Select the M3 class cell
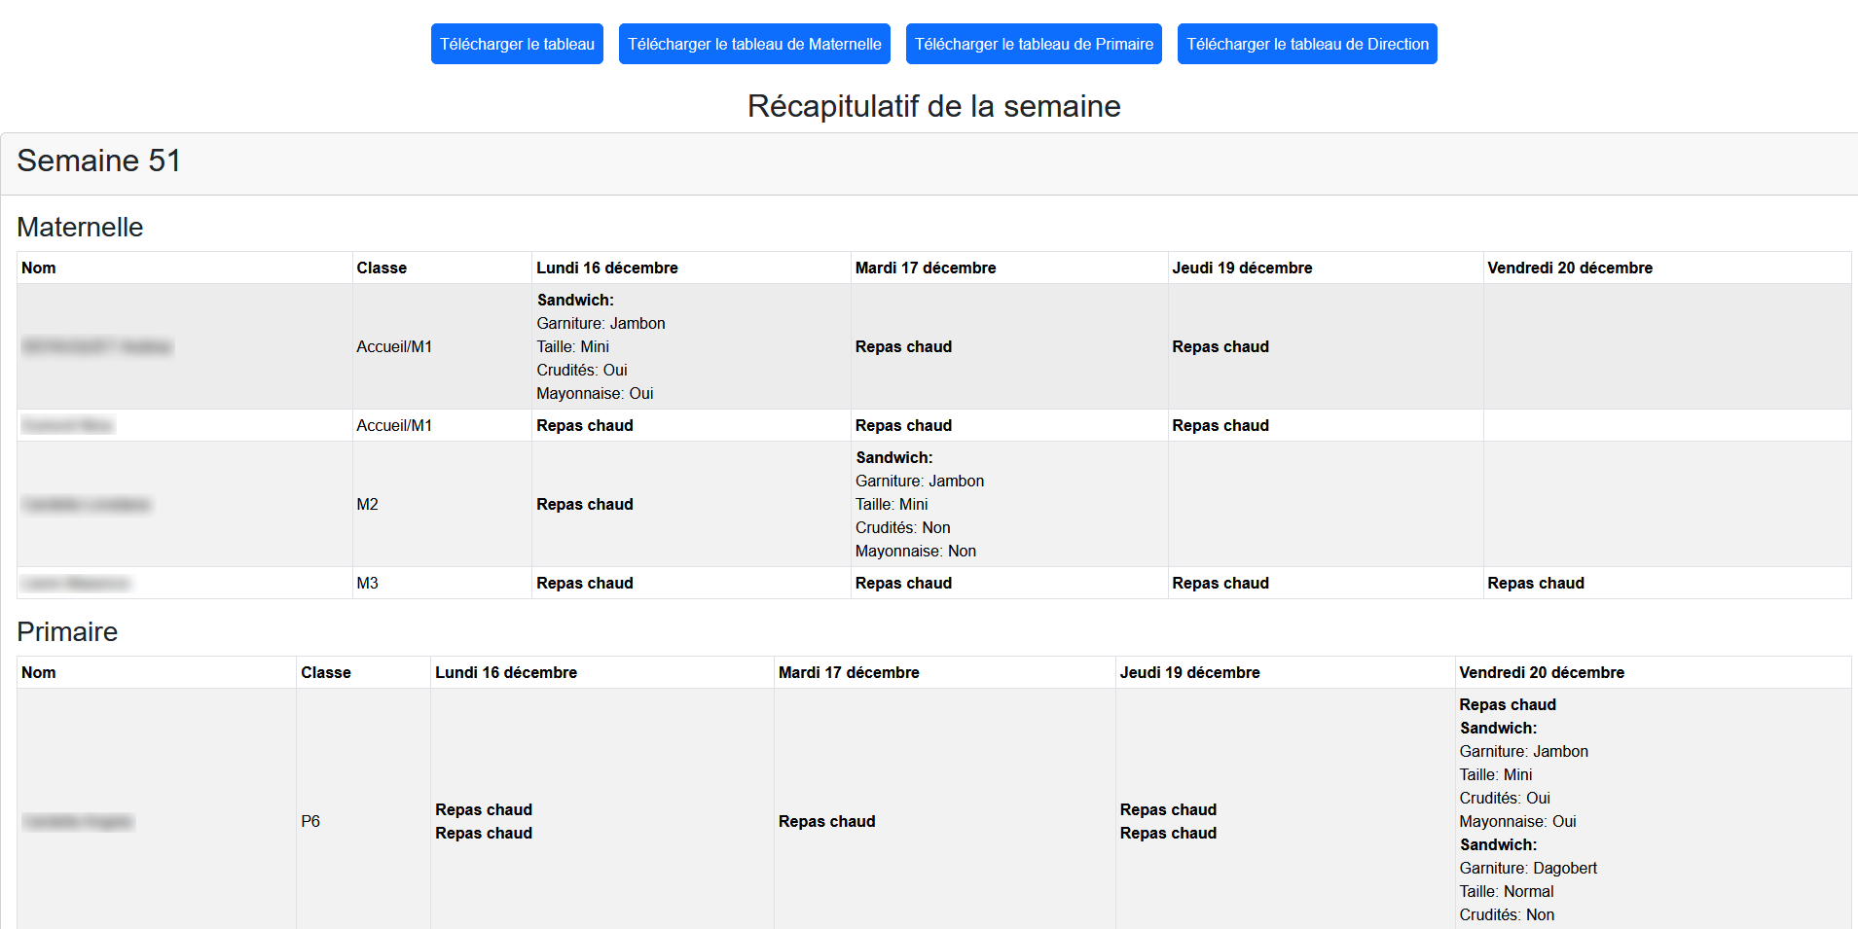The height and width of the screenshot is (929, 1858). pyautogui.click(x=368, y=584)
